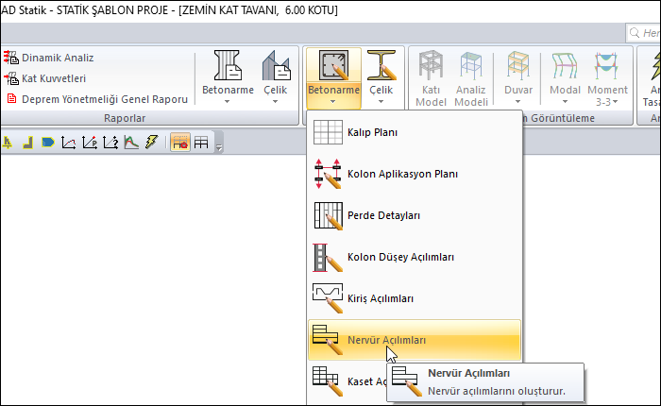Click the lightning bolt toolbar icon
This screenshot has width=661, height=406.
[150, 143]
